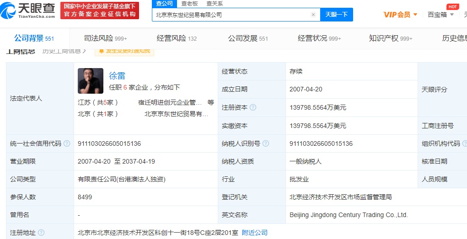Viewport: 467px width, 239px height.
Task: Open the TianYanCha logo home link
Action: tap(28, 11)
